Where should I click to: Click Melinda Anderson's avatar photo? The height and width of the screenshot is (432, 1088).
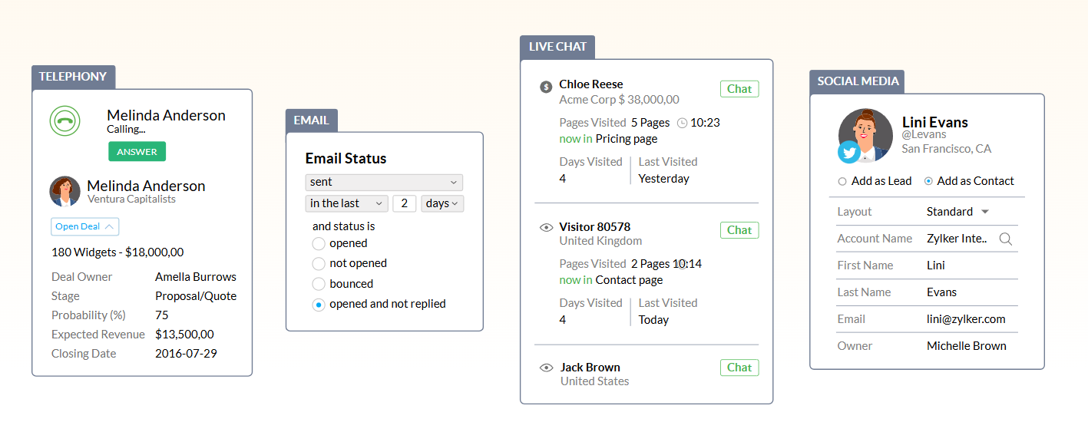[x=65, y=191]
